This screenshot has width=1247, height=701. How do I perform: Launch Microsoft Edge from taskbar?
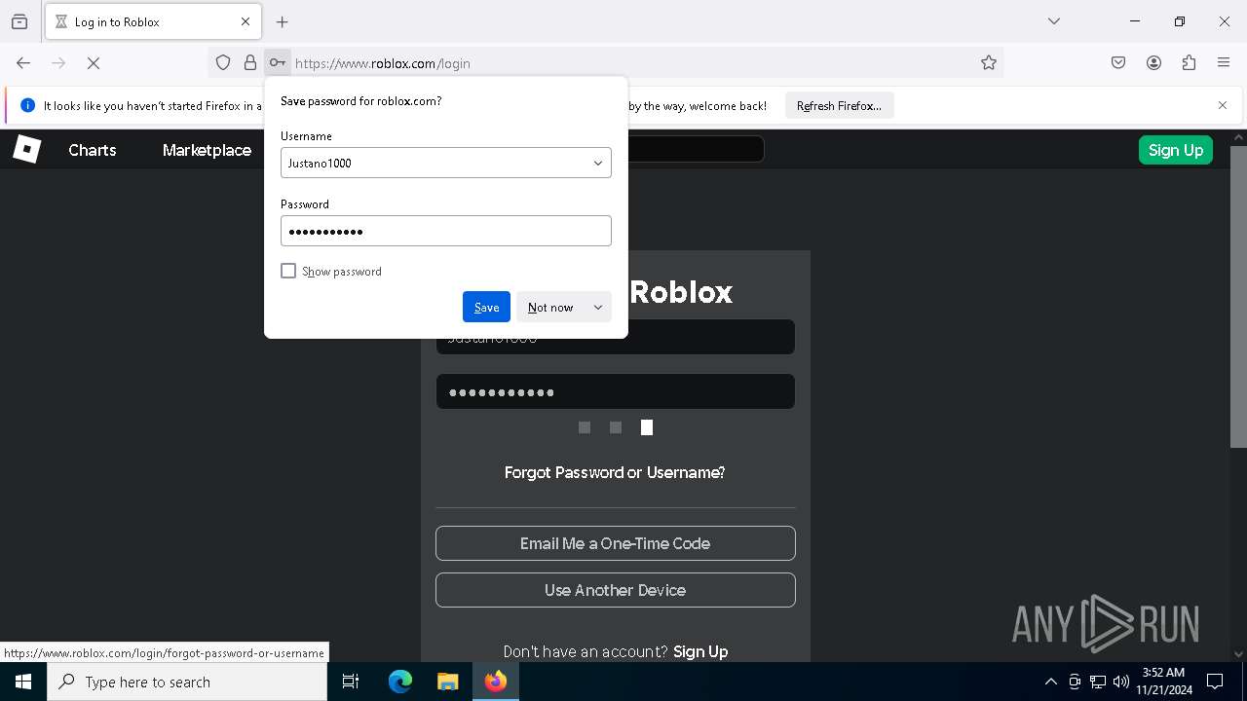400,682
